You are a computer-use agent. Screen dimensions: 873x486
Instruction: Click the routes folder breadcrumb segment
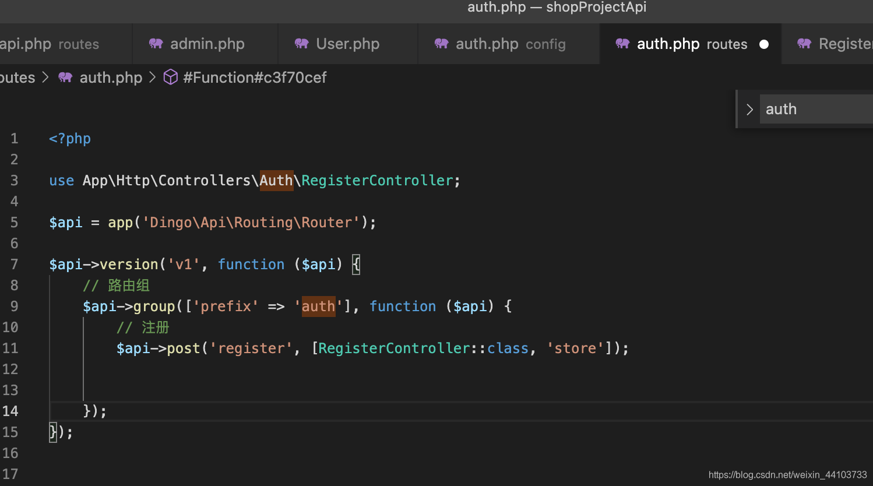(17, 78)
